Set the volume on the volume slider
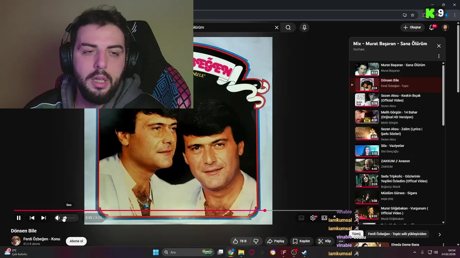Viewport: 460px width, 258px height. point(69,218)
